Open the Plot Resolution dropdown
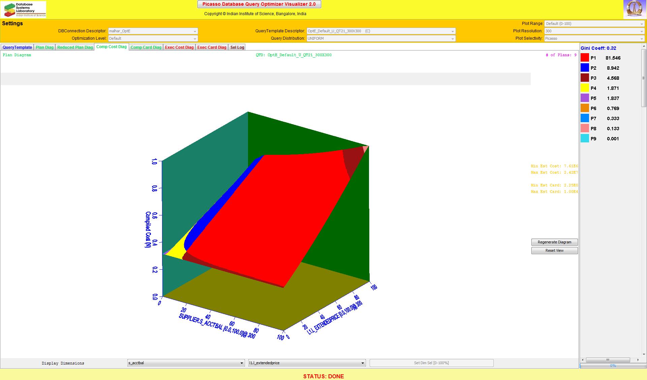The image size is (647, 380). (594, 31)
